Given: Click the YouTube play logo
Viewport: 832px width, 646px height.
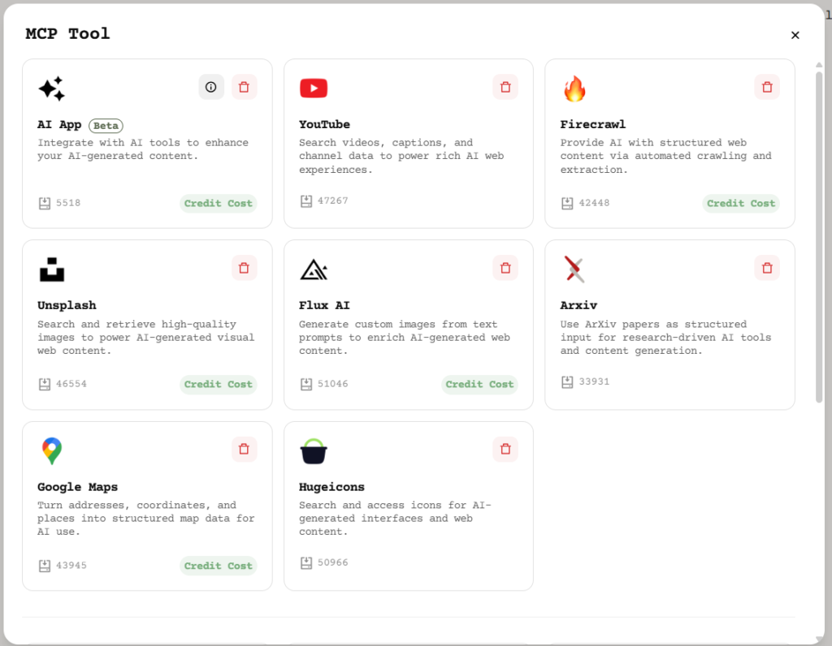Looking at the screenshot, I should point(314,88).
